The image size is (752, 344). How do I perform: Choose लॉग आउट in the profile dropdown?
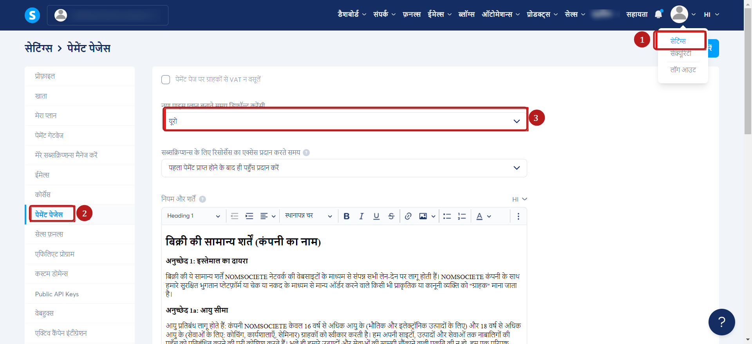[683, 70]
